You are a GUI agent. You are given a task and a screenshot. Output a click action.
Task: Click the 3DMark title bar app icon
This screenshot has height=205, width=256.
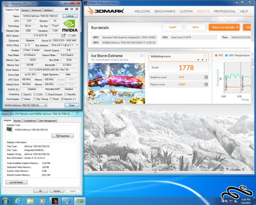86,3
